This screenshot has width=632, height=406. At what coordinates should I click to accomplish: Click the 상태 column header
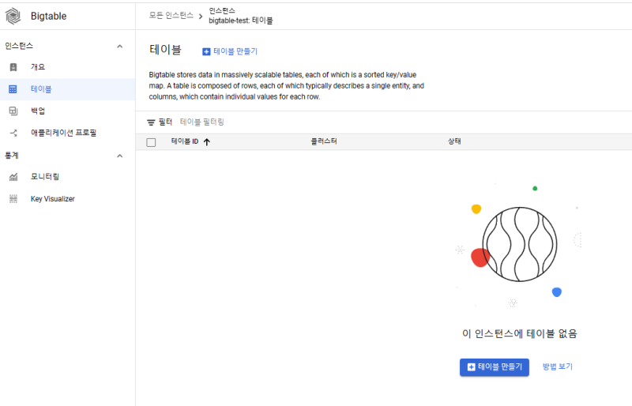tap(454, 141)
